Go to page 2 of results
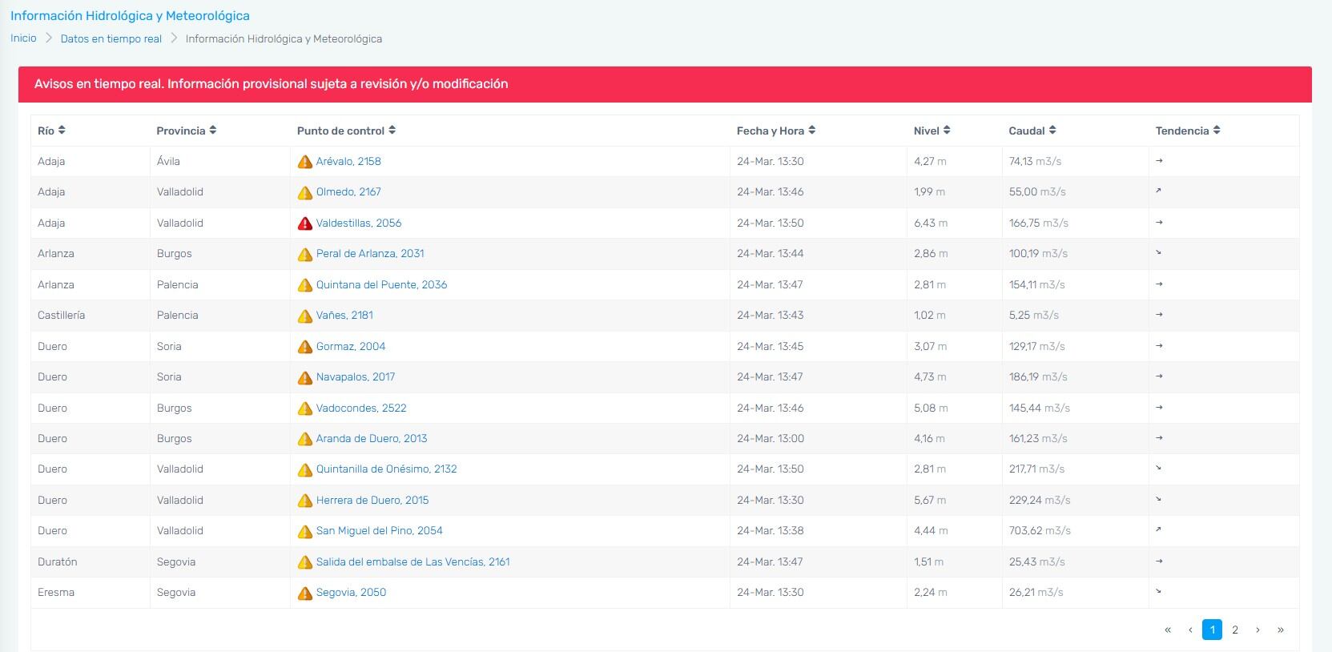Viewport: 1332px width, 652px height. pos(1235,630)
